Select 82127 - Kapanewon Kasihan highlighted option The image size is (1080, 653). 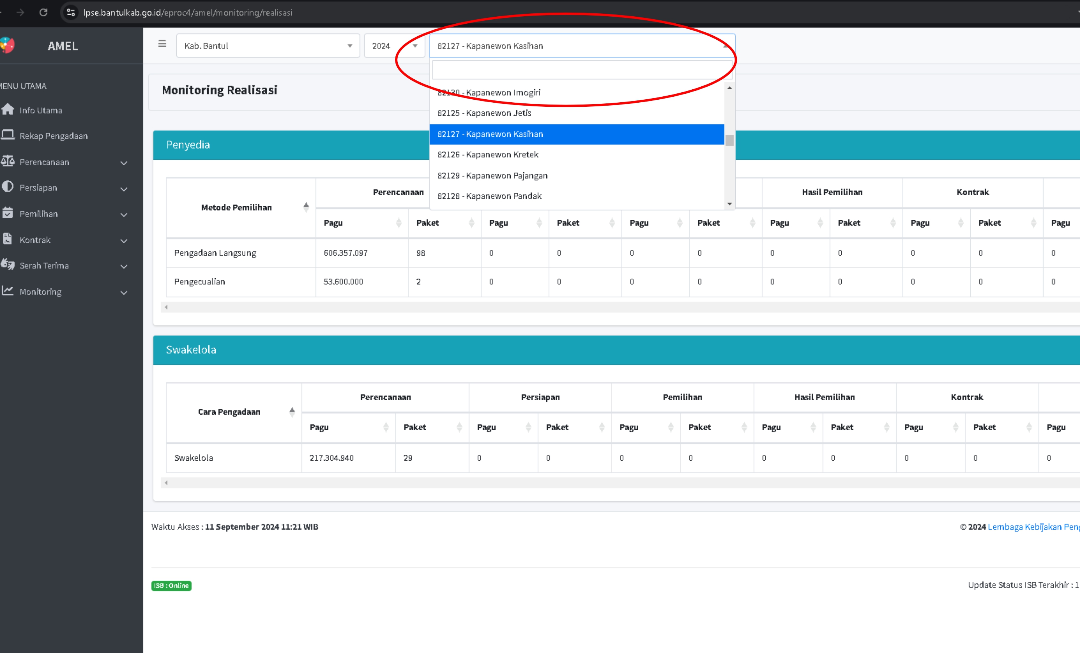click(577, 134)
